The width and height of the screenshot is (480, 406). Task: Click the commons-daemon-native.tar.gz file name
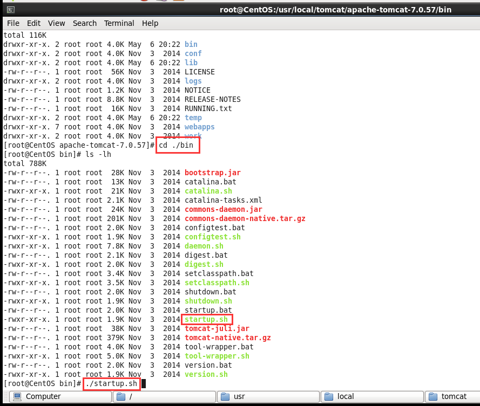pyautogui.click(x=245, y=218)
